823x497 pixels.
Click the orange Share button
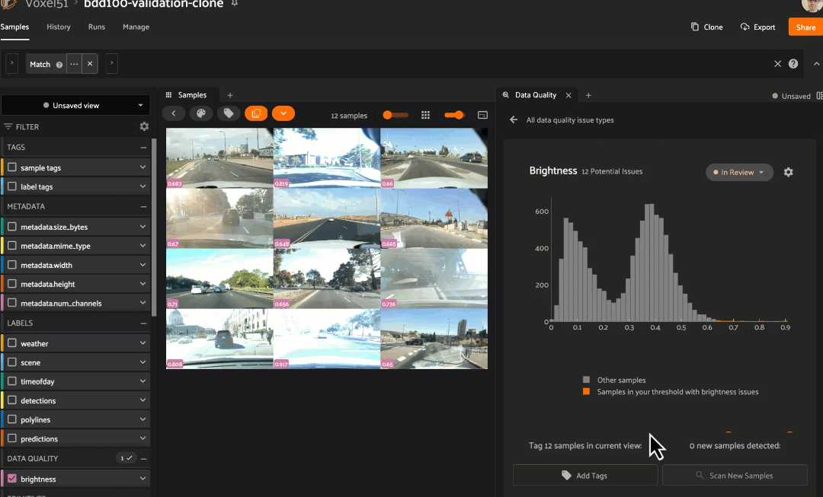click(805, 27)
